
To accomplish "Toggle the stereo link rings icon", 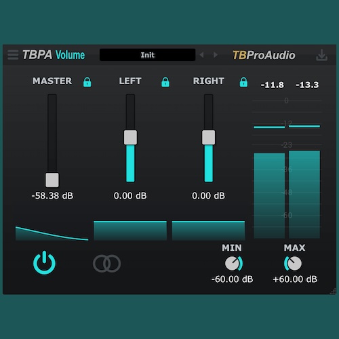I will (x=106, y=264).
